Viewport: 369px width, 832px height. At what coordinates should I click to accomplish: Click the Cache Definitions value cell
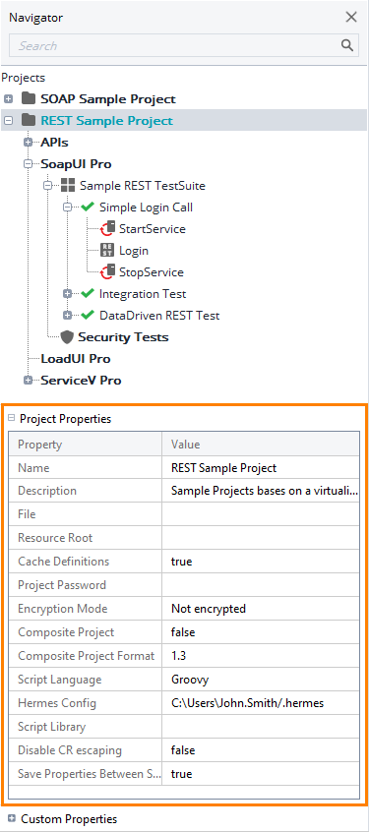pyautogui.click(x=261, y=562)
